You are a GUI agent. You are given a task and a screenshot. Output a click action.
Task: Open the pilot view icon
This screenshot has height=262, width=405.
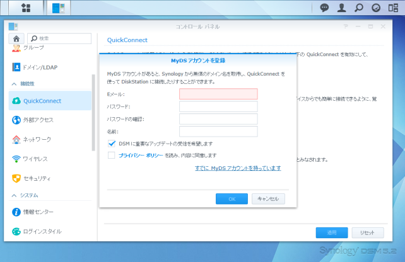click(376, 8)
